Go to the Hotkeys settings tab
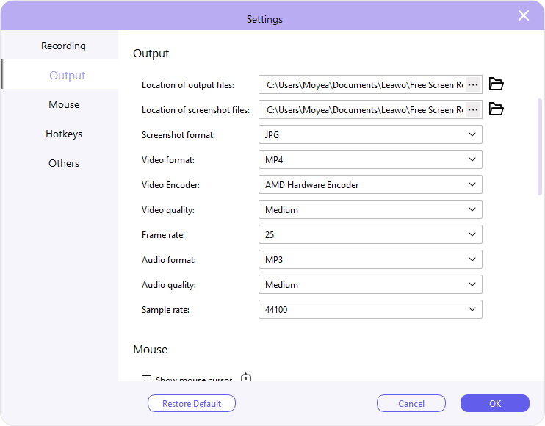 [64, 134]
